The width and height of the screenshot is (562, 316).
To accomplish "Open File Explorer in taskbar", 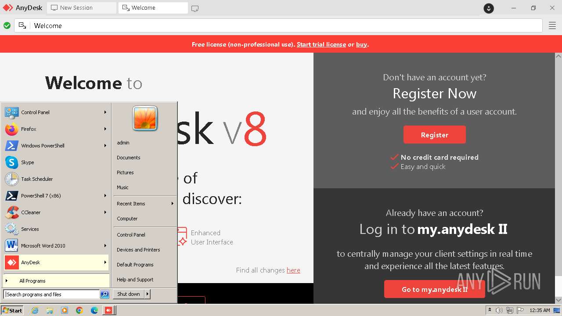I will (50, 310).
